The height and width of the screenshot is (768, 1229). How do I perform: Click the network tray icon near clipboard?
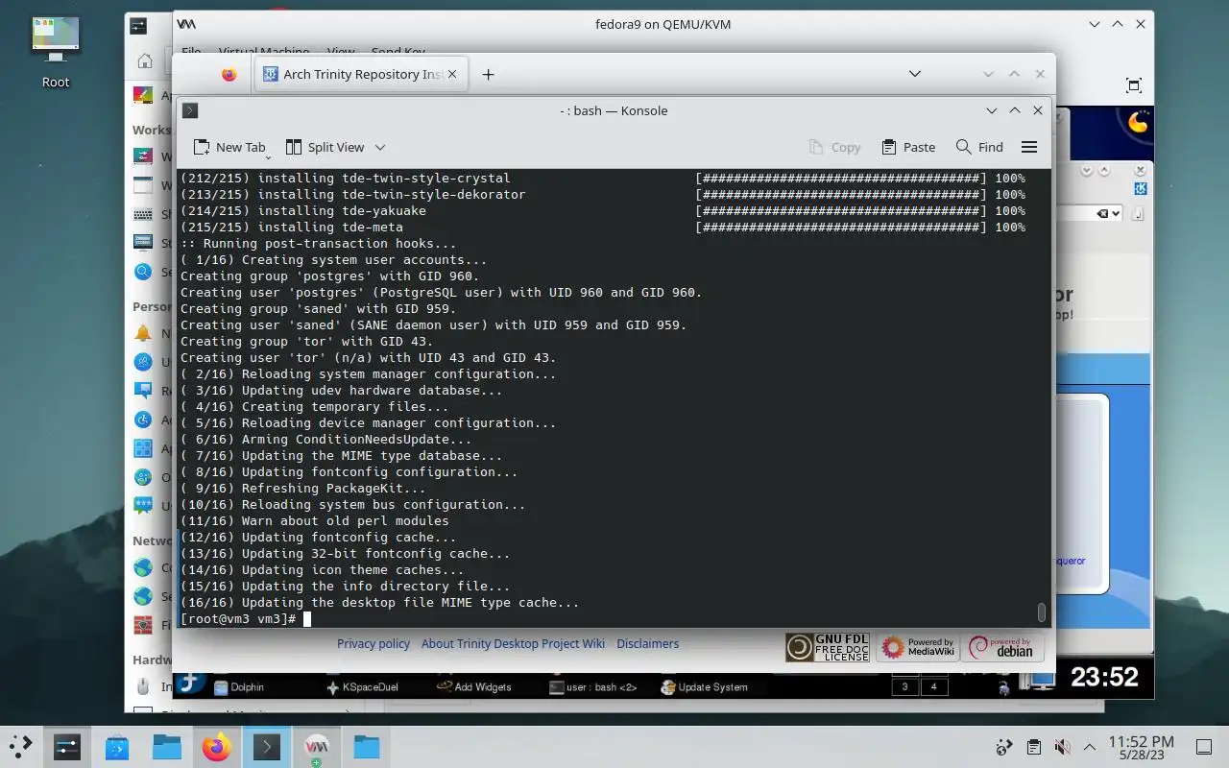[x=1004, y=747]
